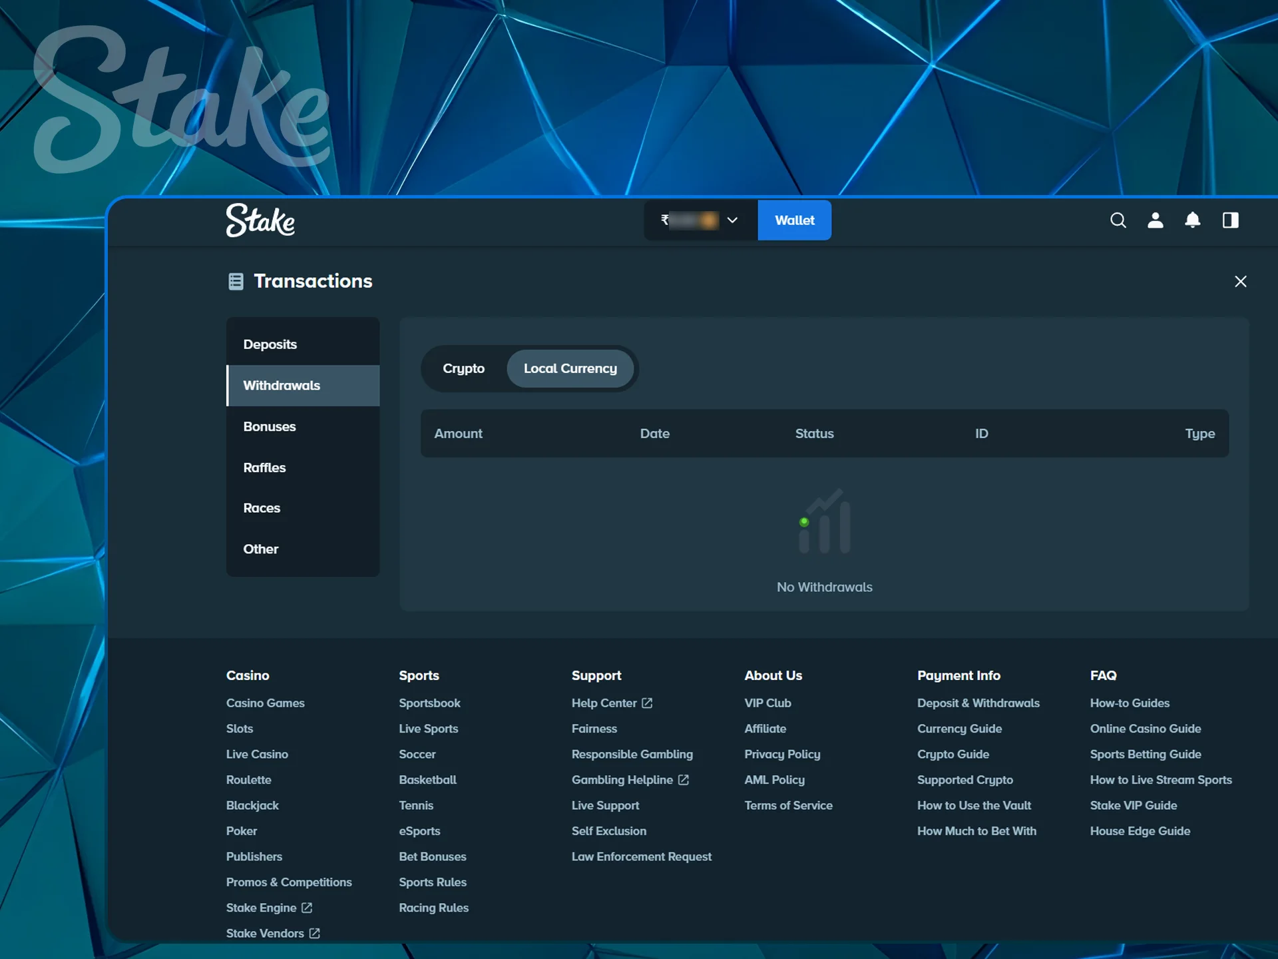Viewport: 1278px width, 959px height.
Task: Visit the Online Casino Guide link
Action: tap(1146, 729)
